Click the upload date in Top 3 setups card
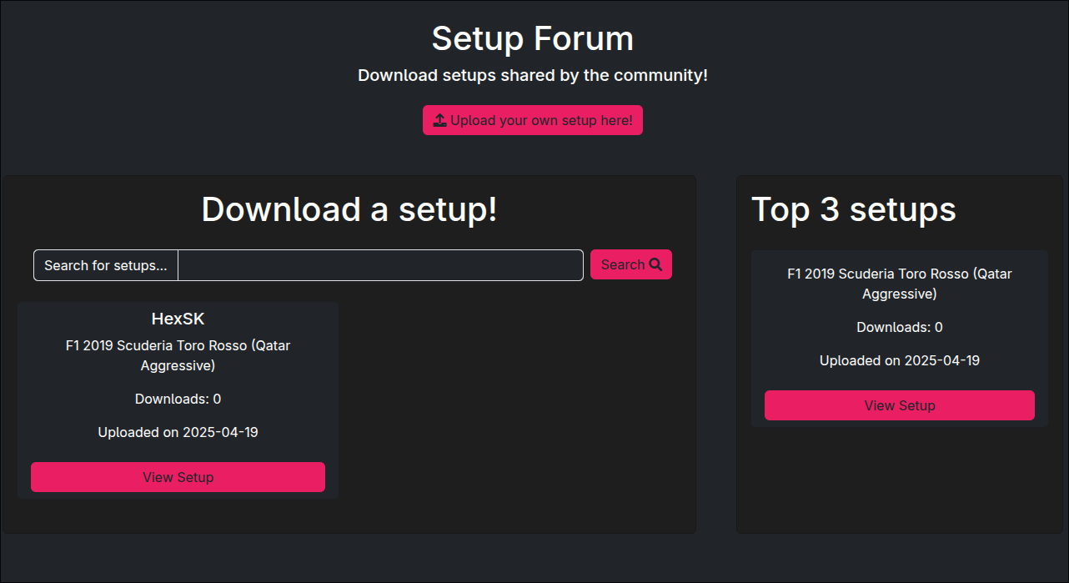Screen dimensions: 1069x583 point(900,360)
